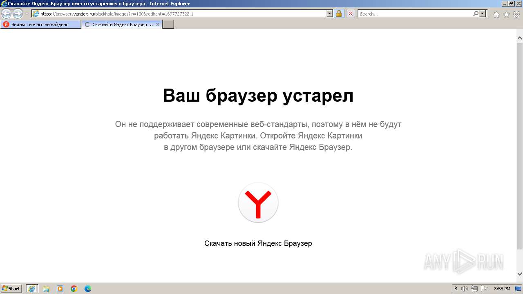Launch Microsoft Edge from taskbar
Viewport: 523px width, 294px height.
click(88, 289)
